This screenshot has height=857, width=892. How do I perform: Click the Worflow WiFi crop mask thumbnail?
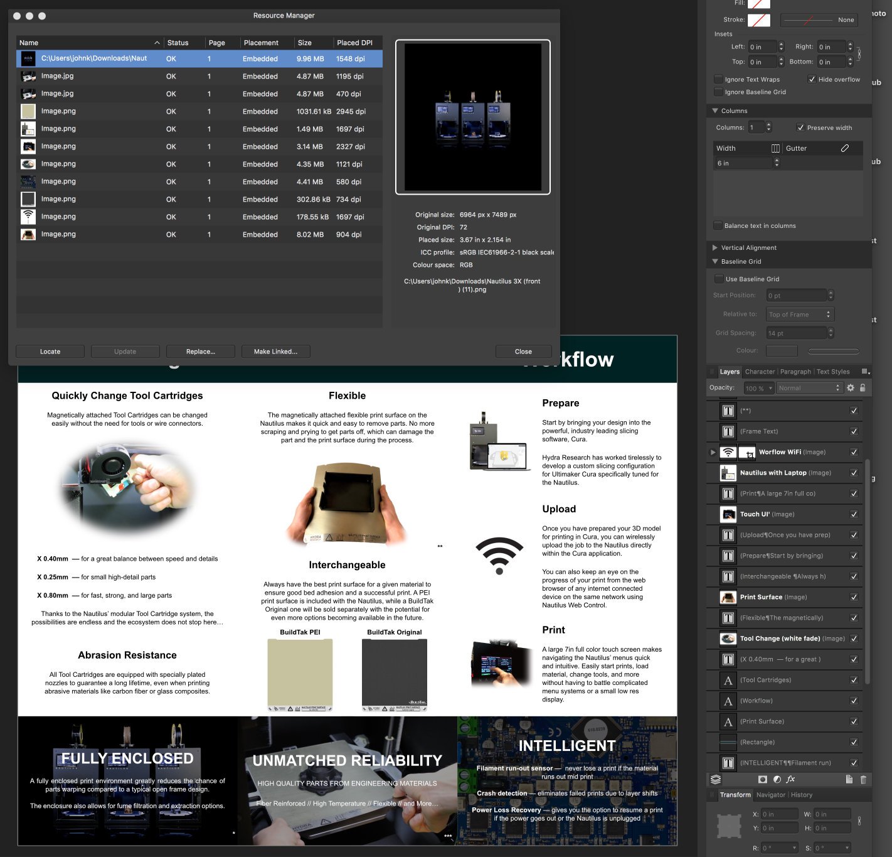tap(747, 452)
